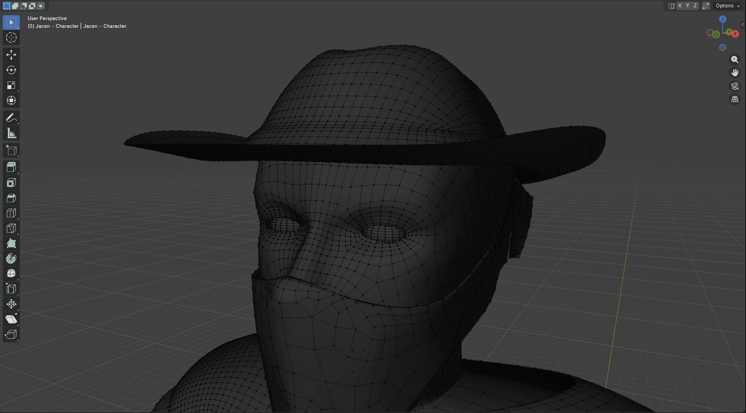The image size is (746, 413).
Task: Enable Auto Merge vertices toggle
Action: click(x=706, y=6)
